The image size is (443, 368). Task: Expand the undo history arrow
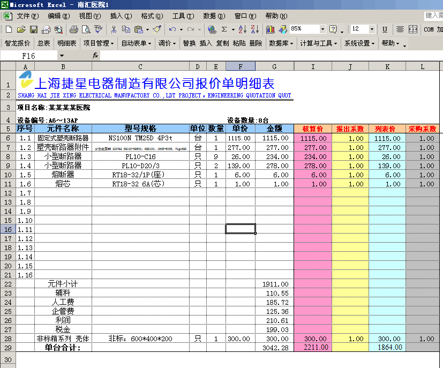click(x=181, y=29)
